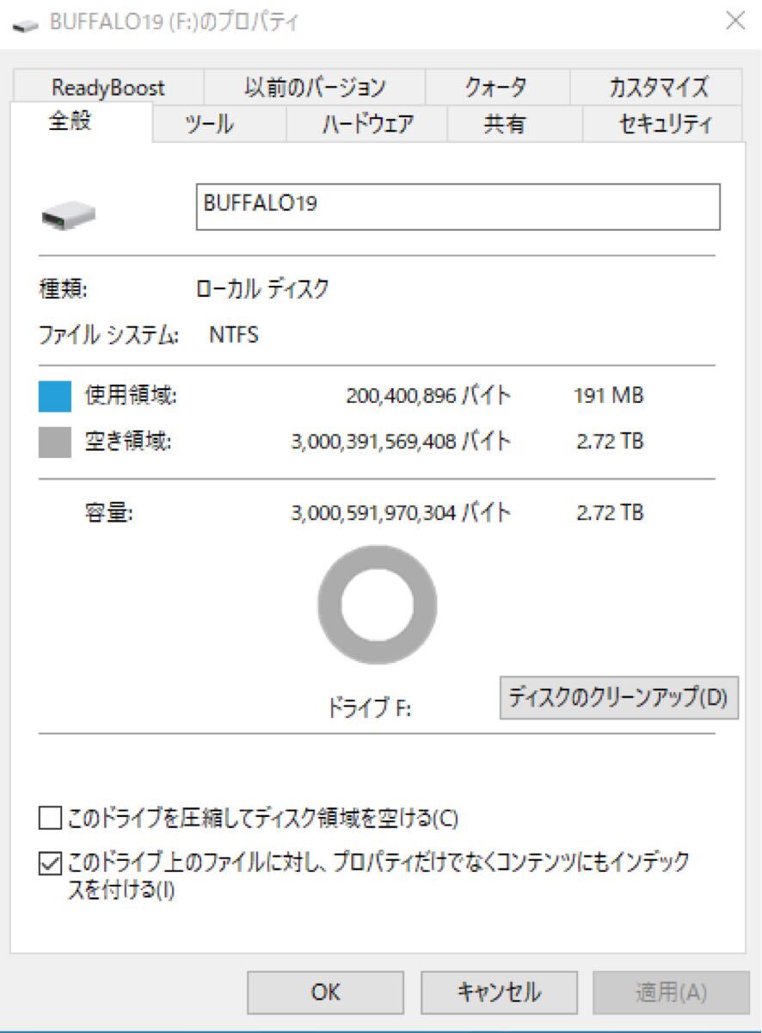This screenshot has height=1033, width=762.
Task: Launch ディスクのクリーンアップ
Action: click(x=620, y=699)
